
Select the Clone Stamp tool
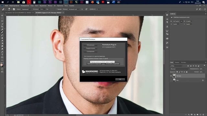pos(2,38)
